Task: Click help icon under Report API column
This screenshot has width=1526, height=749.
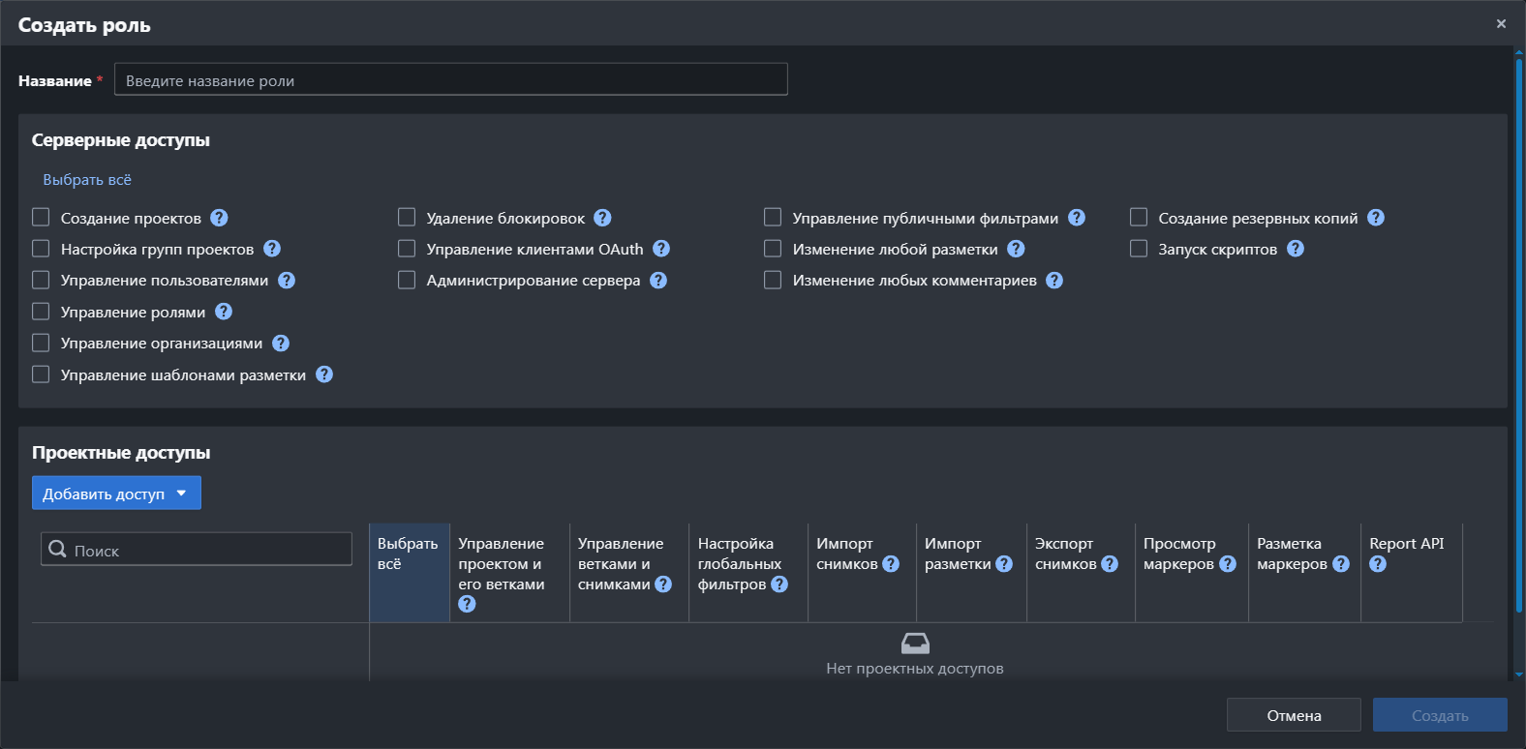Action: coord(1378,564)
